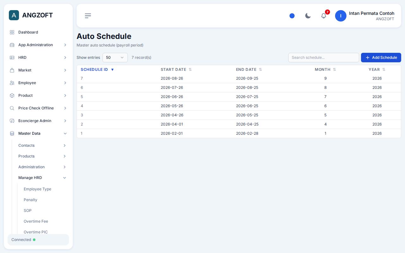
Task: Collapse Manage HRD submenu chevron
Action: coord(65,178)
